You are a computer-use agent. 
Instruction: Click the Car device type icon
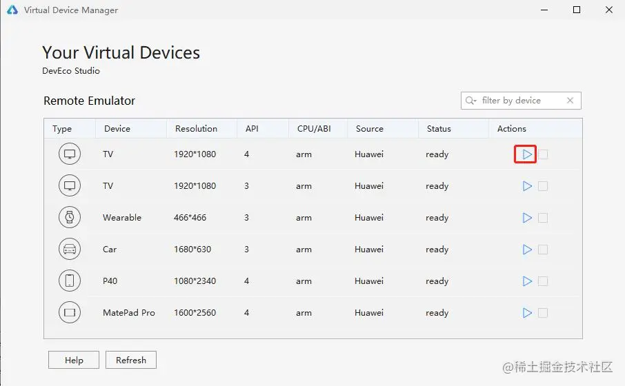[x=70, y=249]
